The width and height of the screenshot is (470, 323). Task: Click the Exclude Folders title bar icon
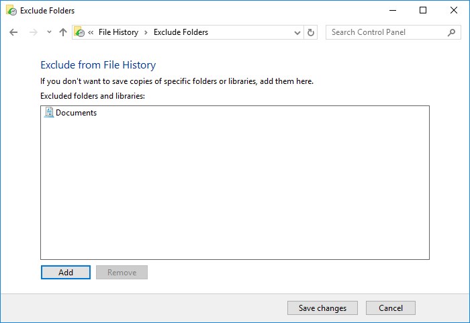(x=11, y=11)
